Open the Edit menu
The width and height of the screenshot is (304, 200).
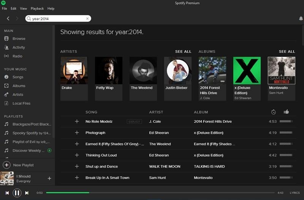pyautogui.click(x=13, y=8)
